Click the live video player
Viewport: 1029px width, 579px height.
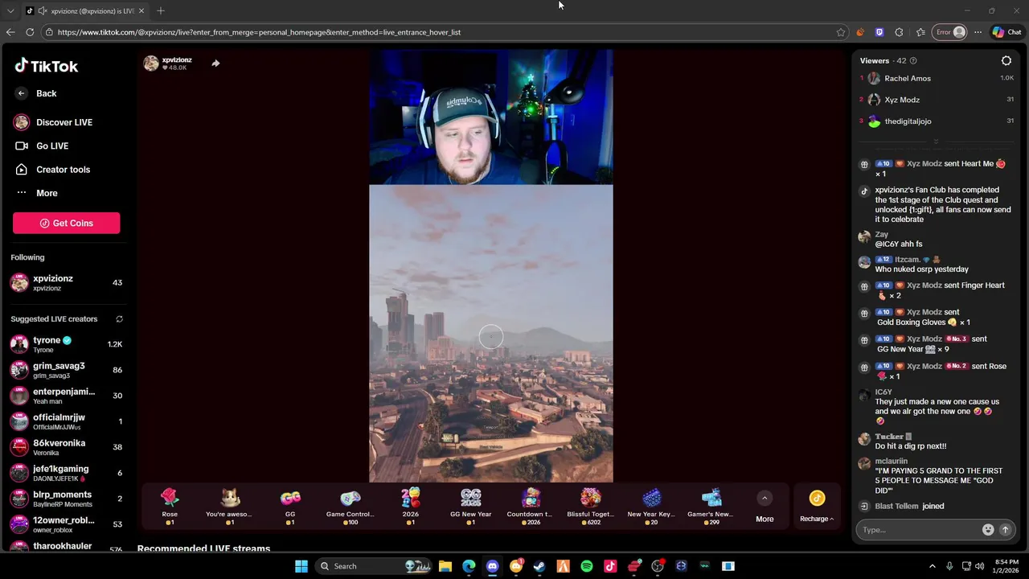[x=491, y=266]
